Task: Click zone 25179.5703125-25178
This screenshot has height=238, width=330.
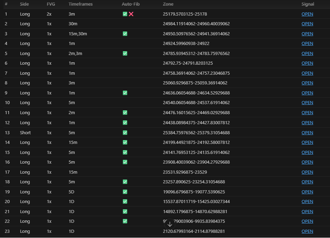Action: pyautogui.click(x=185, y=14)
